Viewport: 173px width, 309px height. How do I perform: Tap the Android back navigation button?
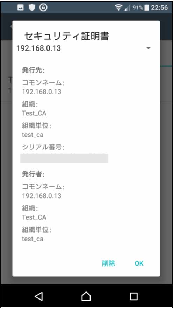click(39, 296)
